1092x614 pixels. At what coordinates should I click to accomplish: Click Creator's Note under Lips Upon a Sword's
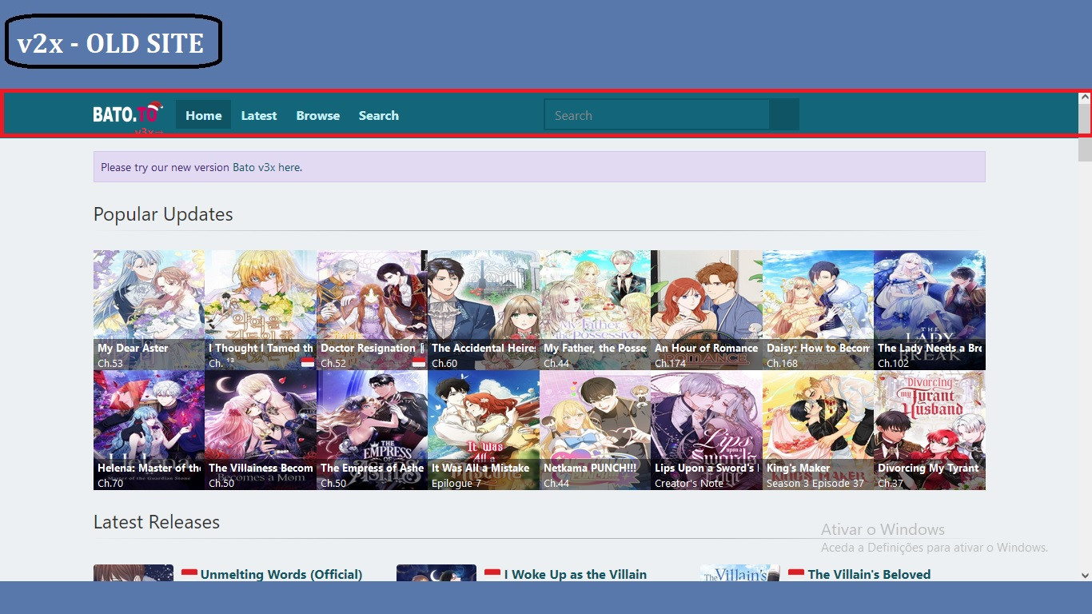689,483
